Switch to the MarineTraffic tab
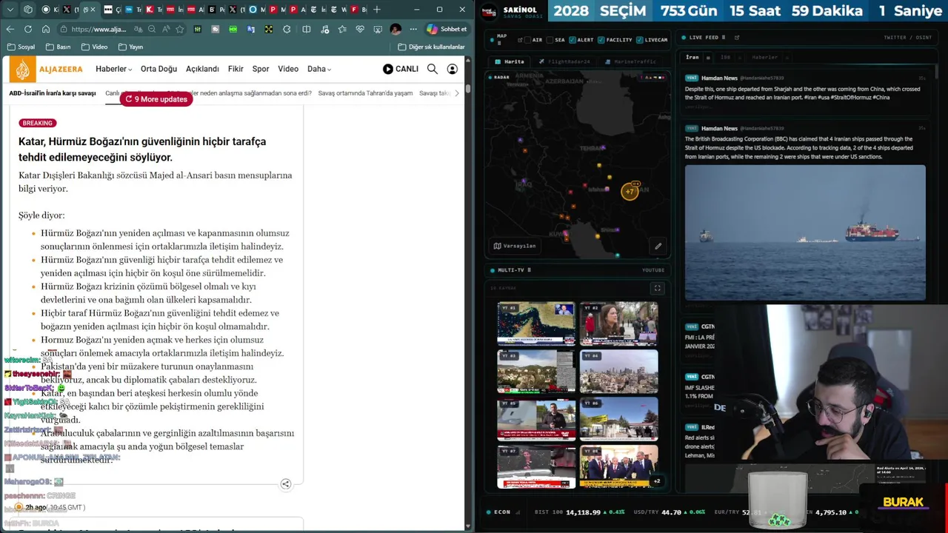Image resolution: width=948 pixels, height=533 pixels. (x=630, y=61)
